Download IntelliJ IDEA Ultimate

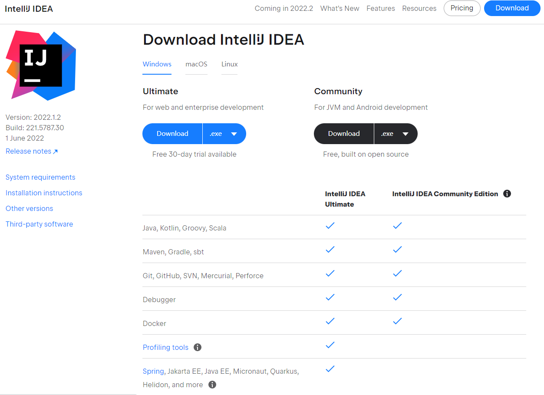[x=172, y=134]
